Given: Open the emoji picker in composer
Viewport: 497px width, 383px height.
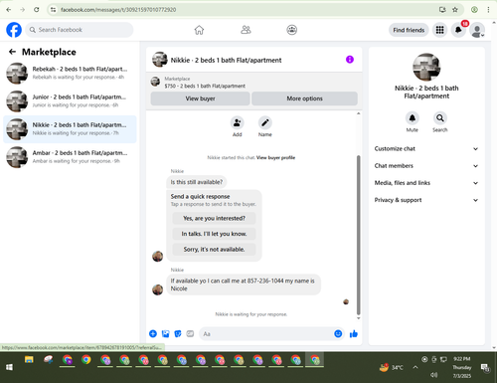Looking at the screenshot, I should point(338,334).
